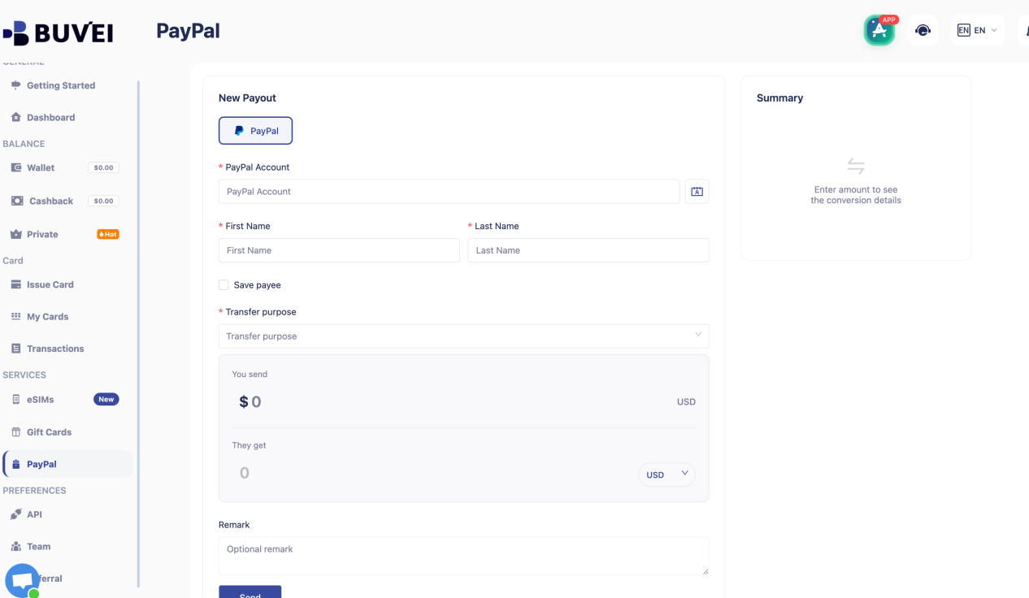
Task: Open the Issue Card menu item
Action: point(50,284)
